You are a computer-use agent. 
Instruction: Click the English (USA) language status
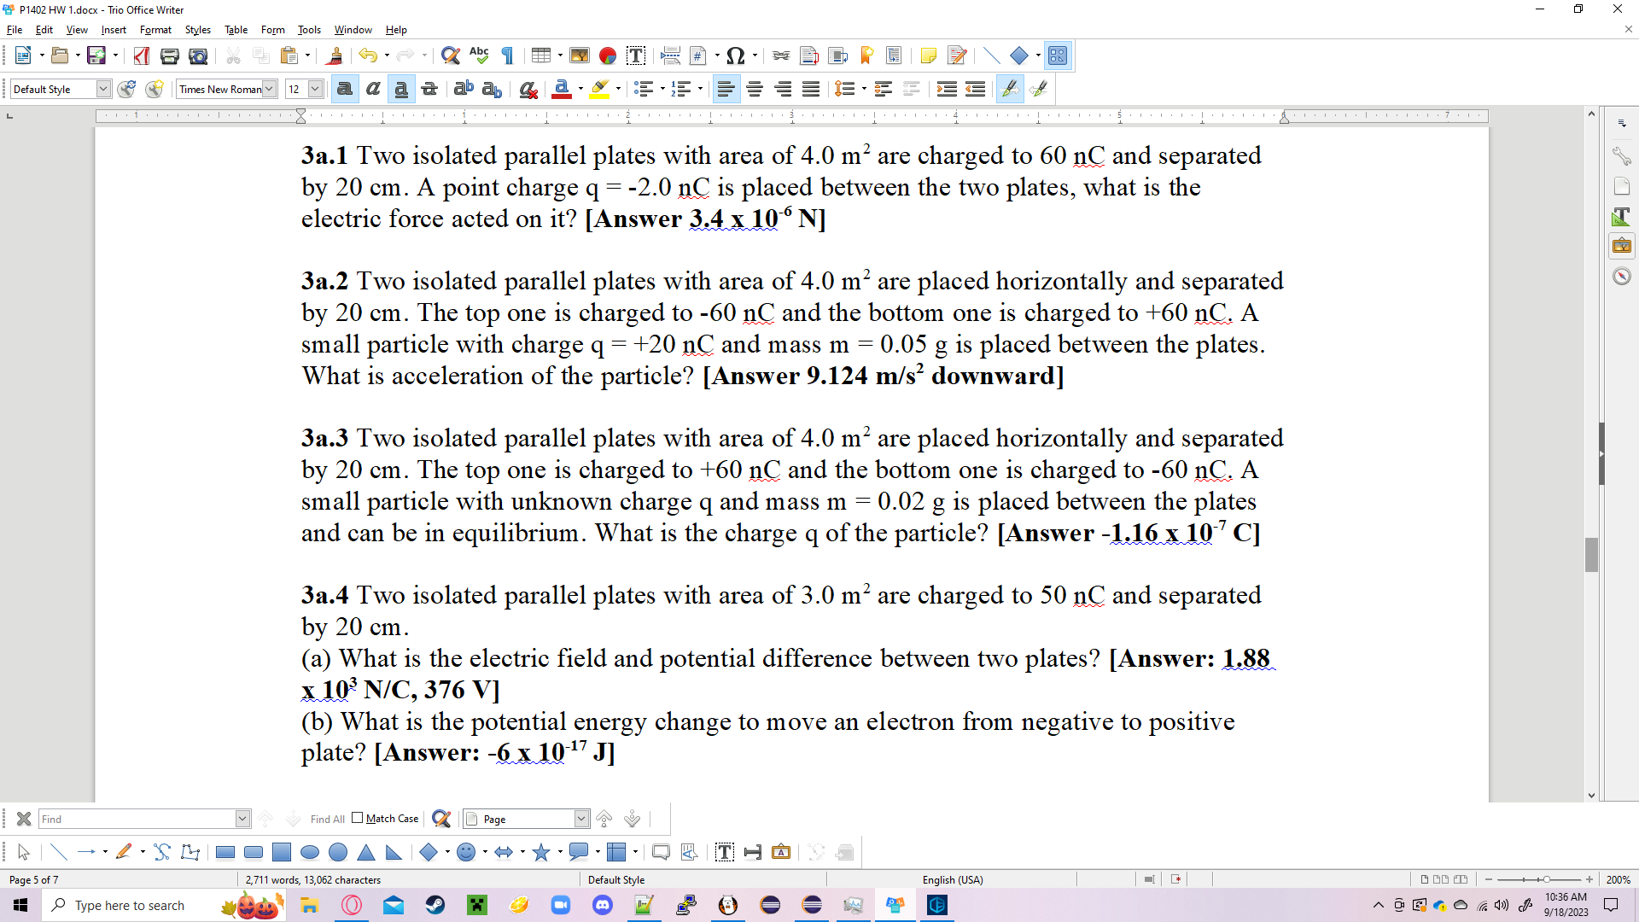(952, 879)
